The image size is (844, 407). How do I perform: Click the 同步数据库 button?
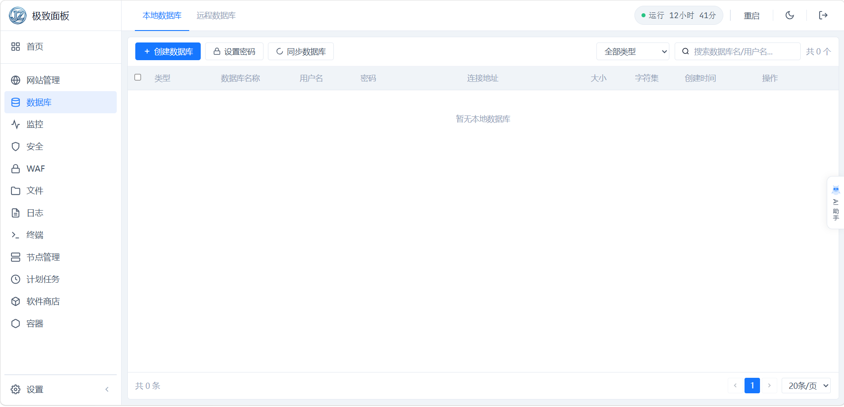tap(301, 51)
